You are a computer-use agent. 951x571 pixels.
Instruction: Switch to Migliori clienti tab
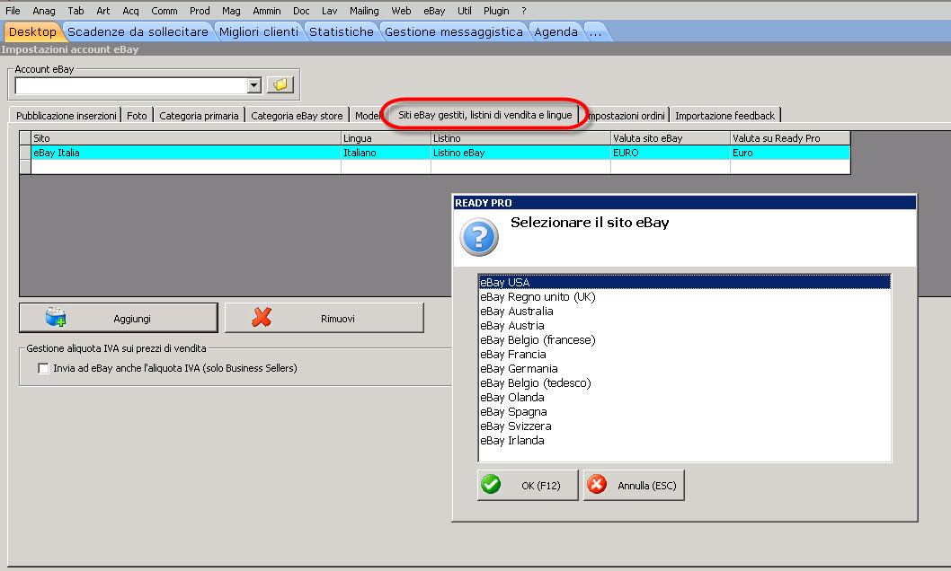pos(259,31)
